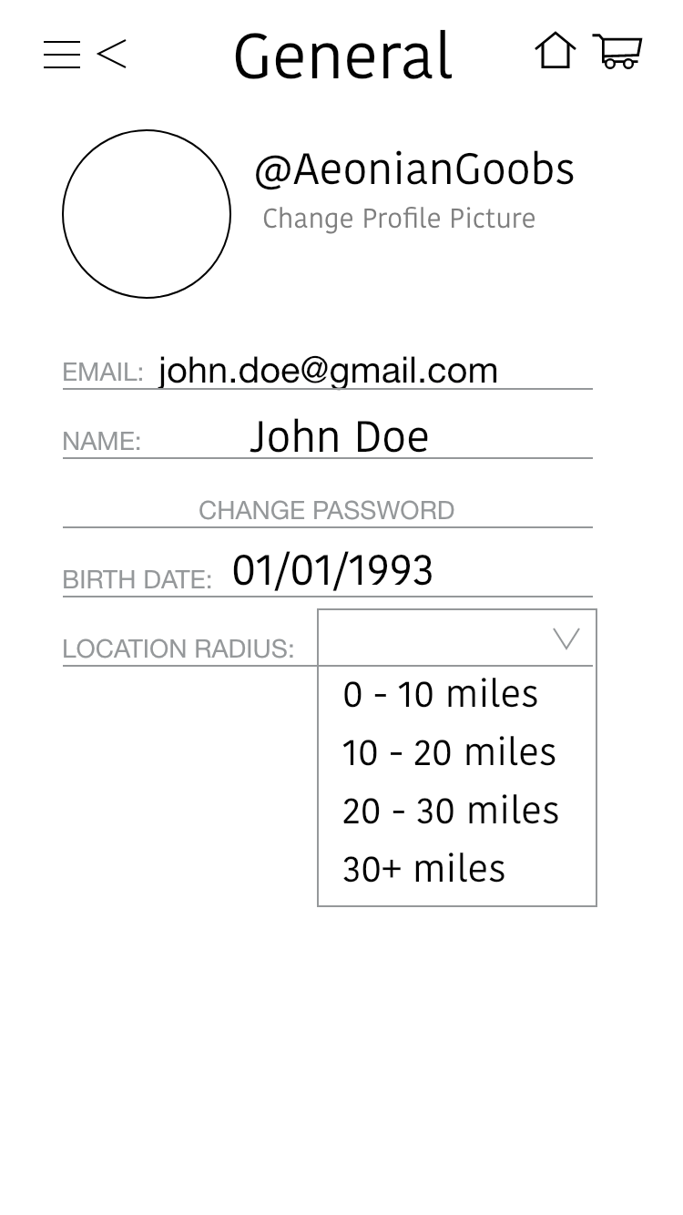Click the General page title
This screenshot has height=1215, width=683.
pyautogui.click(x=342, y=56)
